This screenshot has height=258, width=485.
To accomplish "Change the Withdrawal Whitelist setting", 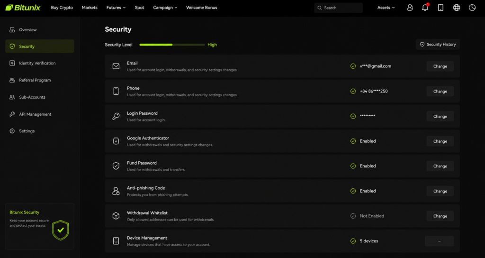I will pyautogui.click(x=440, y=216).
